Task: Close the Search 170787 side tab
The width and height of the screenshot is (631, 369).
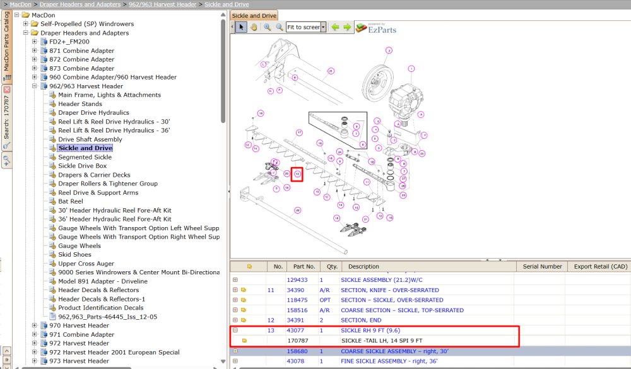Action: [x=7, y=90]
